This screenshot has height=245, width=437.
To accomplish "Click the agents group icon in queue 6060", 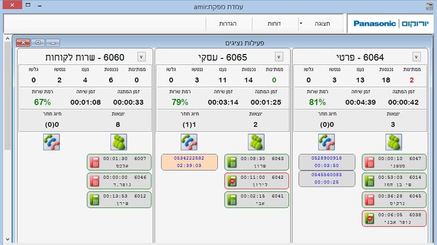I will [119, 142].
